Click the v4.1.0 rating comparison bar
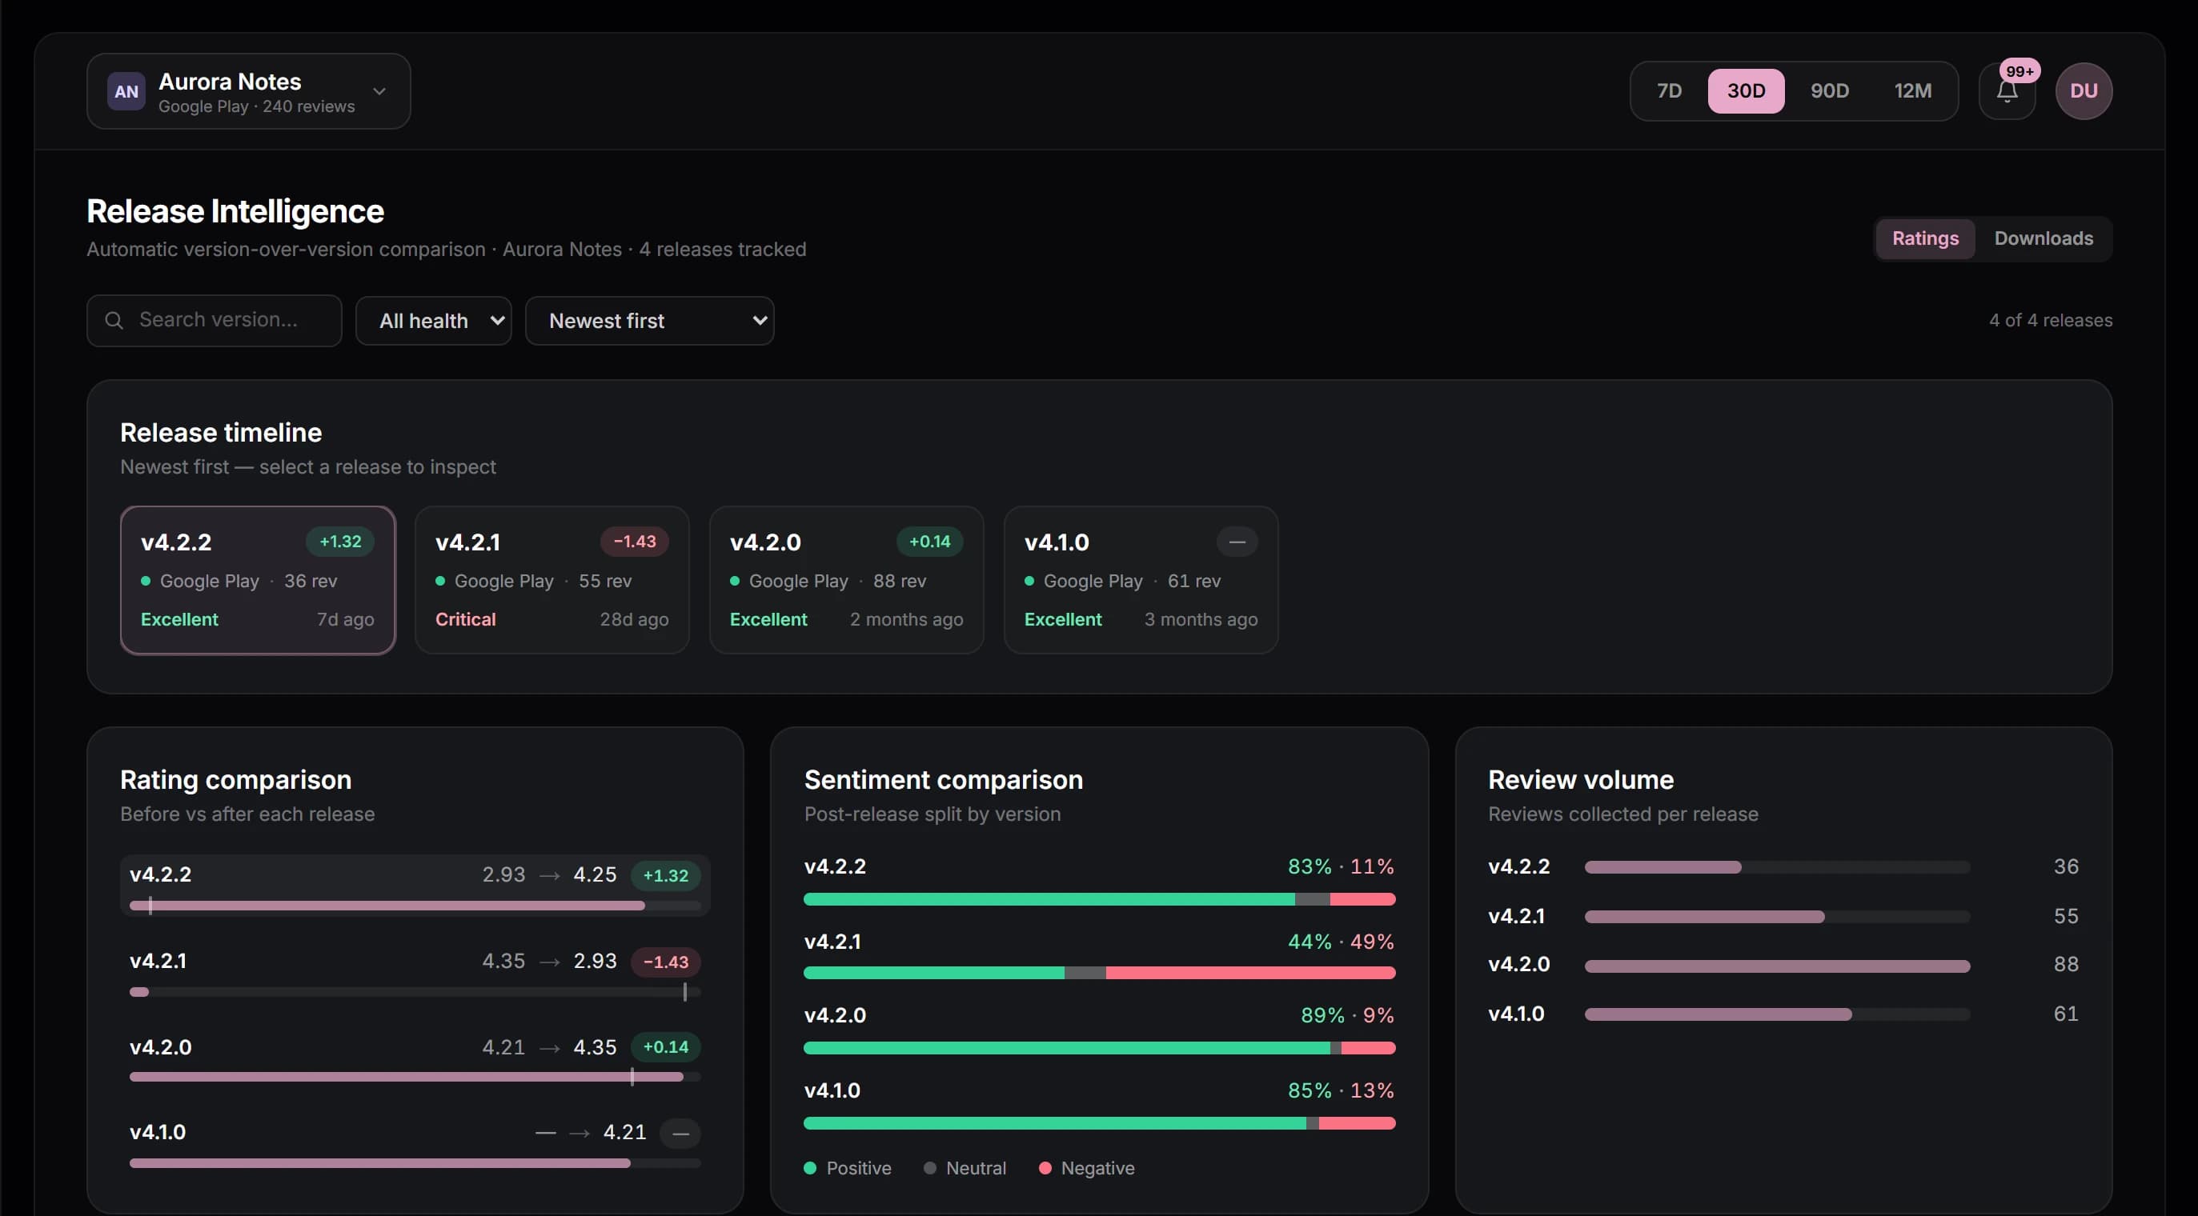The image size is (2198, 1216). [415, 1163]
